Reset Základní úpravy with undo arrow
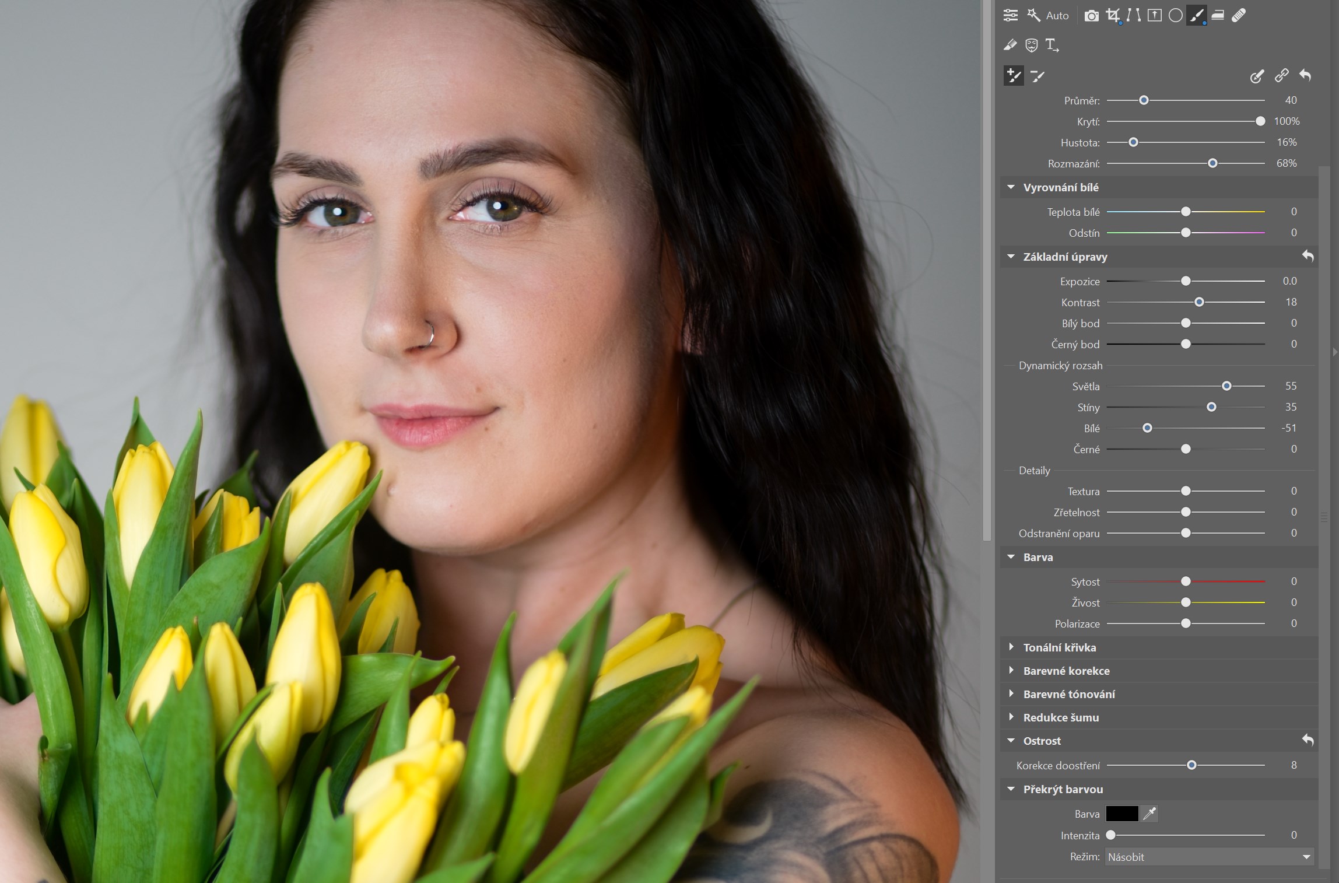Image resolution: width=1339 pixels, height=883 pixels. 1308,256
